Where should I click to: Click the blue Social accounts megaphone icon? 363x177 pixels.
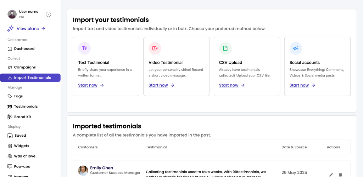(296, 48)
